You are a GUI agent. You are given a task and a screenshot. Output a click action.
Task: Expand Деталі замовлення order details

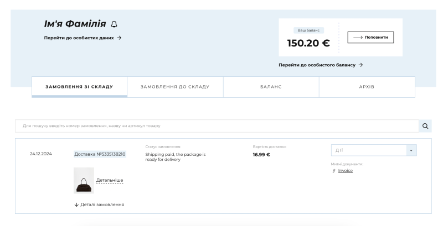click(x=102, y=204)
